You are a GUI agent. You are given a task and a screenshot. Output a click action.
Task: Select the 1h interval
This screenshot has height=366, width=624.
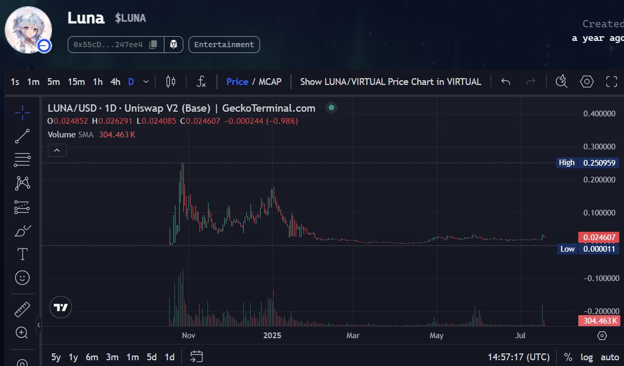98,82
